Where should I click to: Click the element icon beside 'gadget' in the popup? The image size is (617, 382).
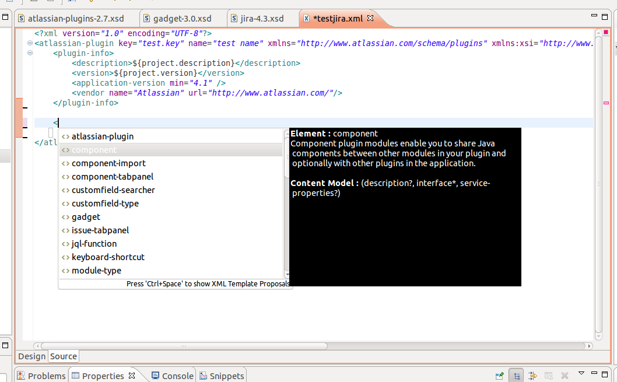click(x=65, y=216)
